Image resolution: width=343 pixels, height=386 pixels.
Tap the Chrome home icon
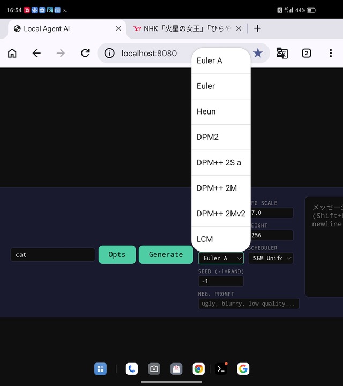(12, 53)
